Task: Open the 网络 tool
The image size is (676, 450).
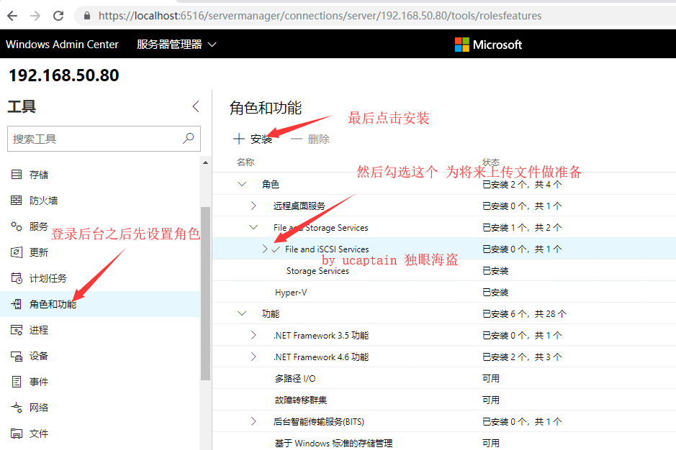Action: click(100, 408)
